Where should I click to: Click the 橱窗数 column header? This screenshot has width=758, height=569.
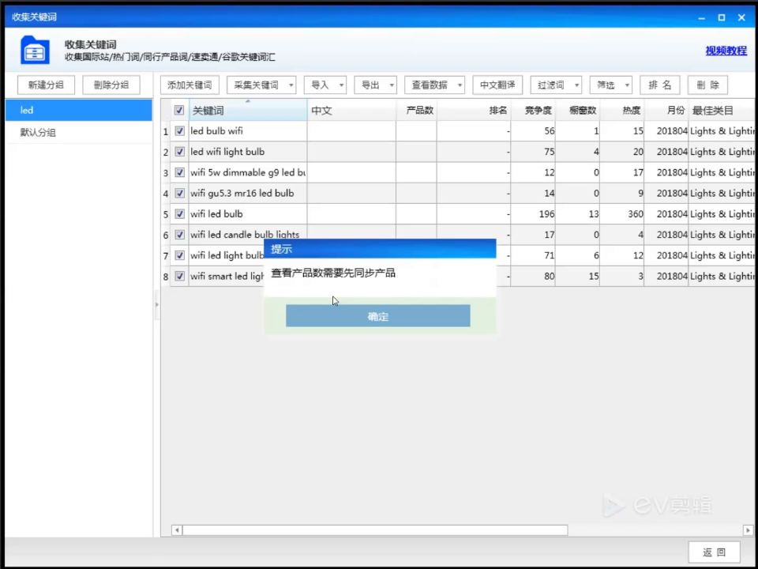578,111
